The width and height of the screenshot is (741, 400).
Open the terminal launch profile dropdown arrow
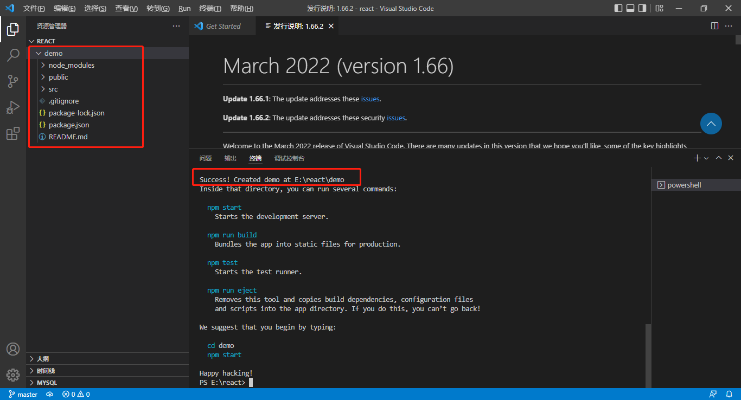(706, 158)
